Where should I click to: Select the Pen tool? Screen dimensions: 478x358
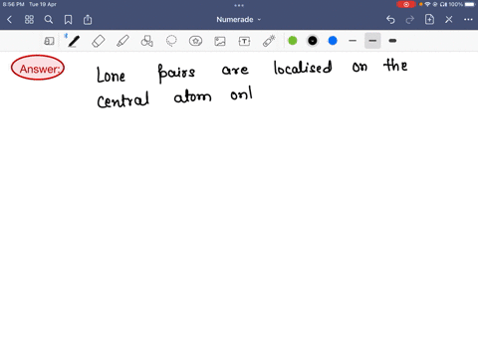click(74, 41)
